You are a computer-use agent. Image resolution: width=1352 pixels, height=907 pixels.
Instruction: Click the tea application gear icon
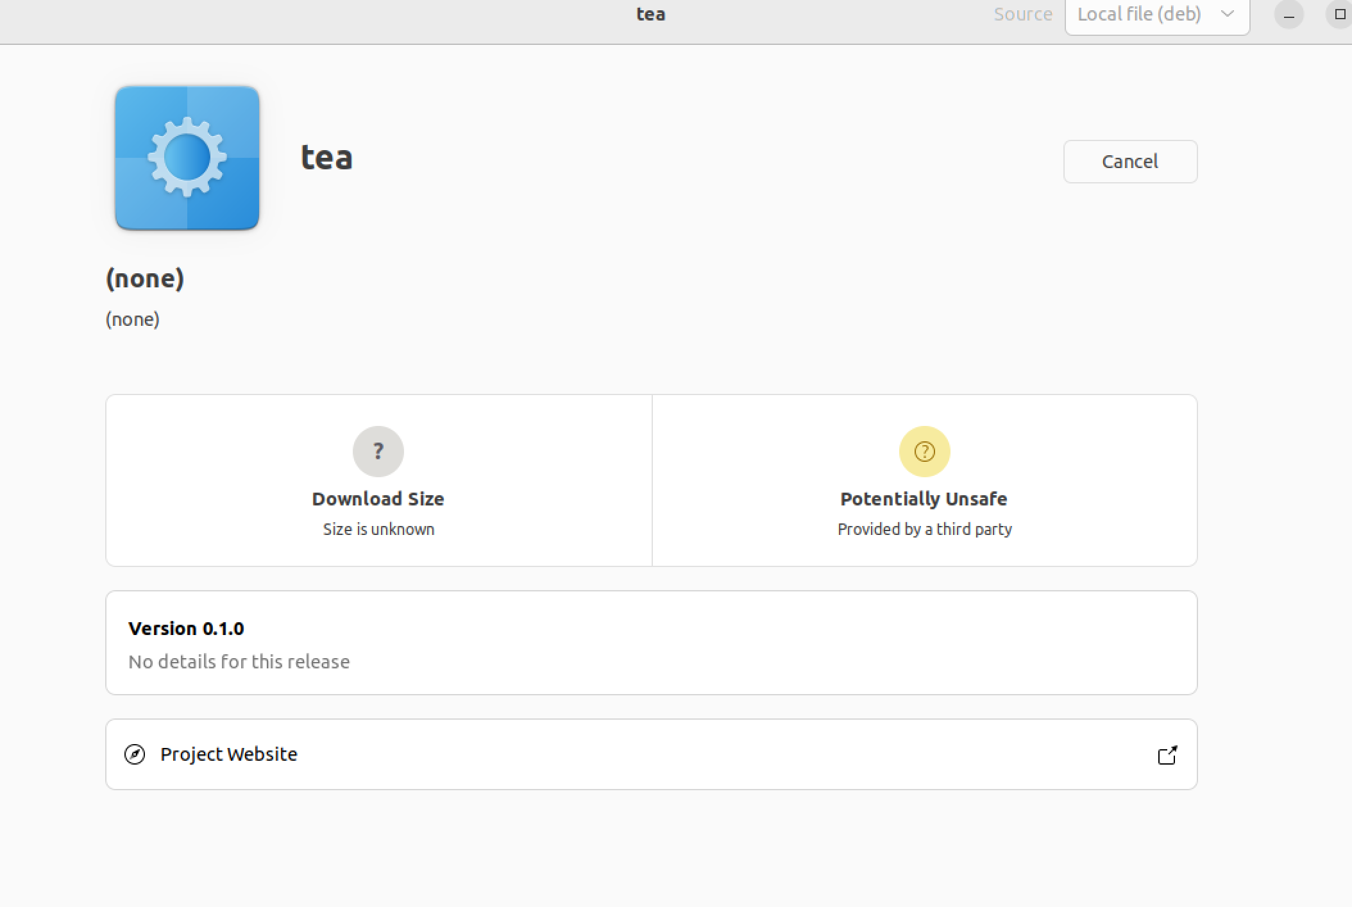187,158
